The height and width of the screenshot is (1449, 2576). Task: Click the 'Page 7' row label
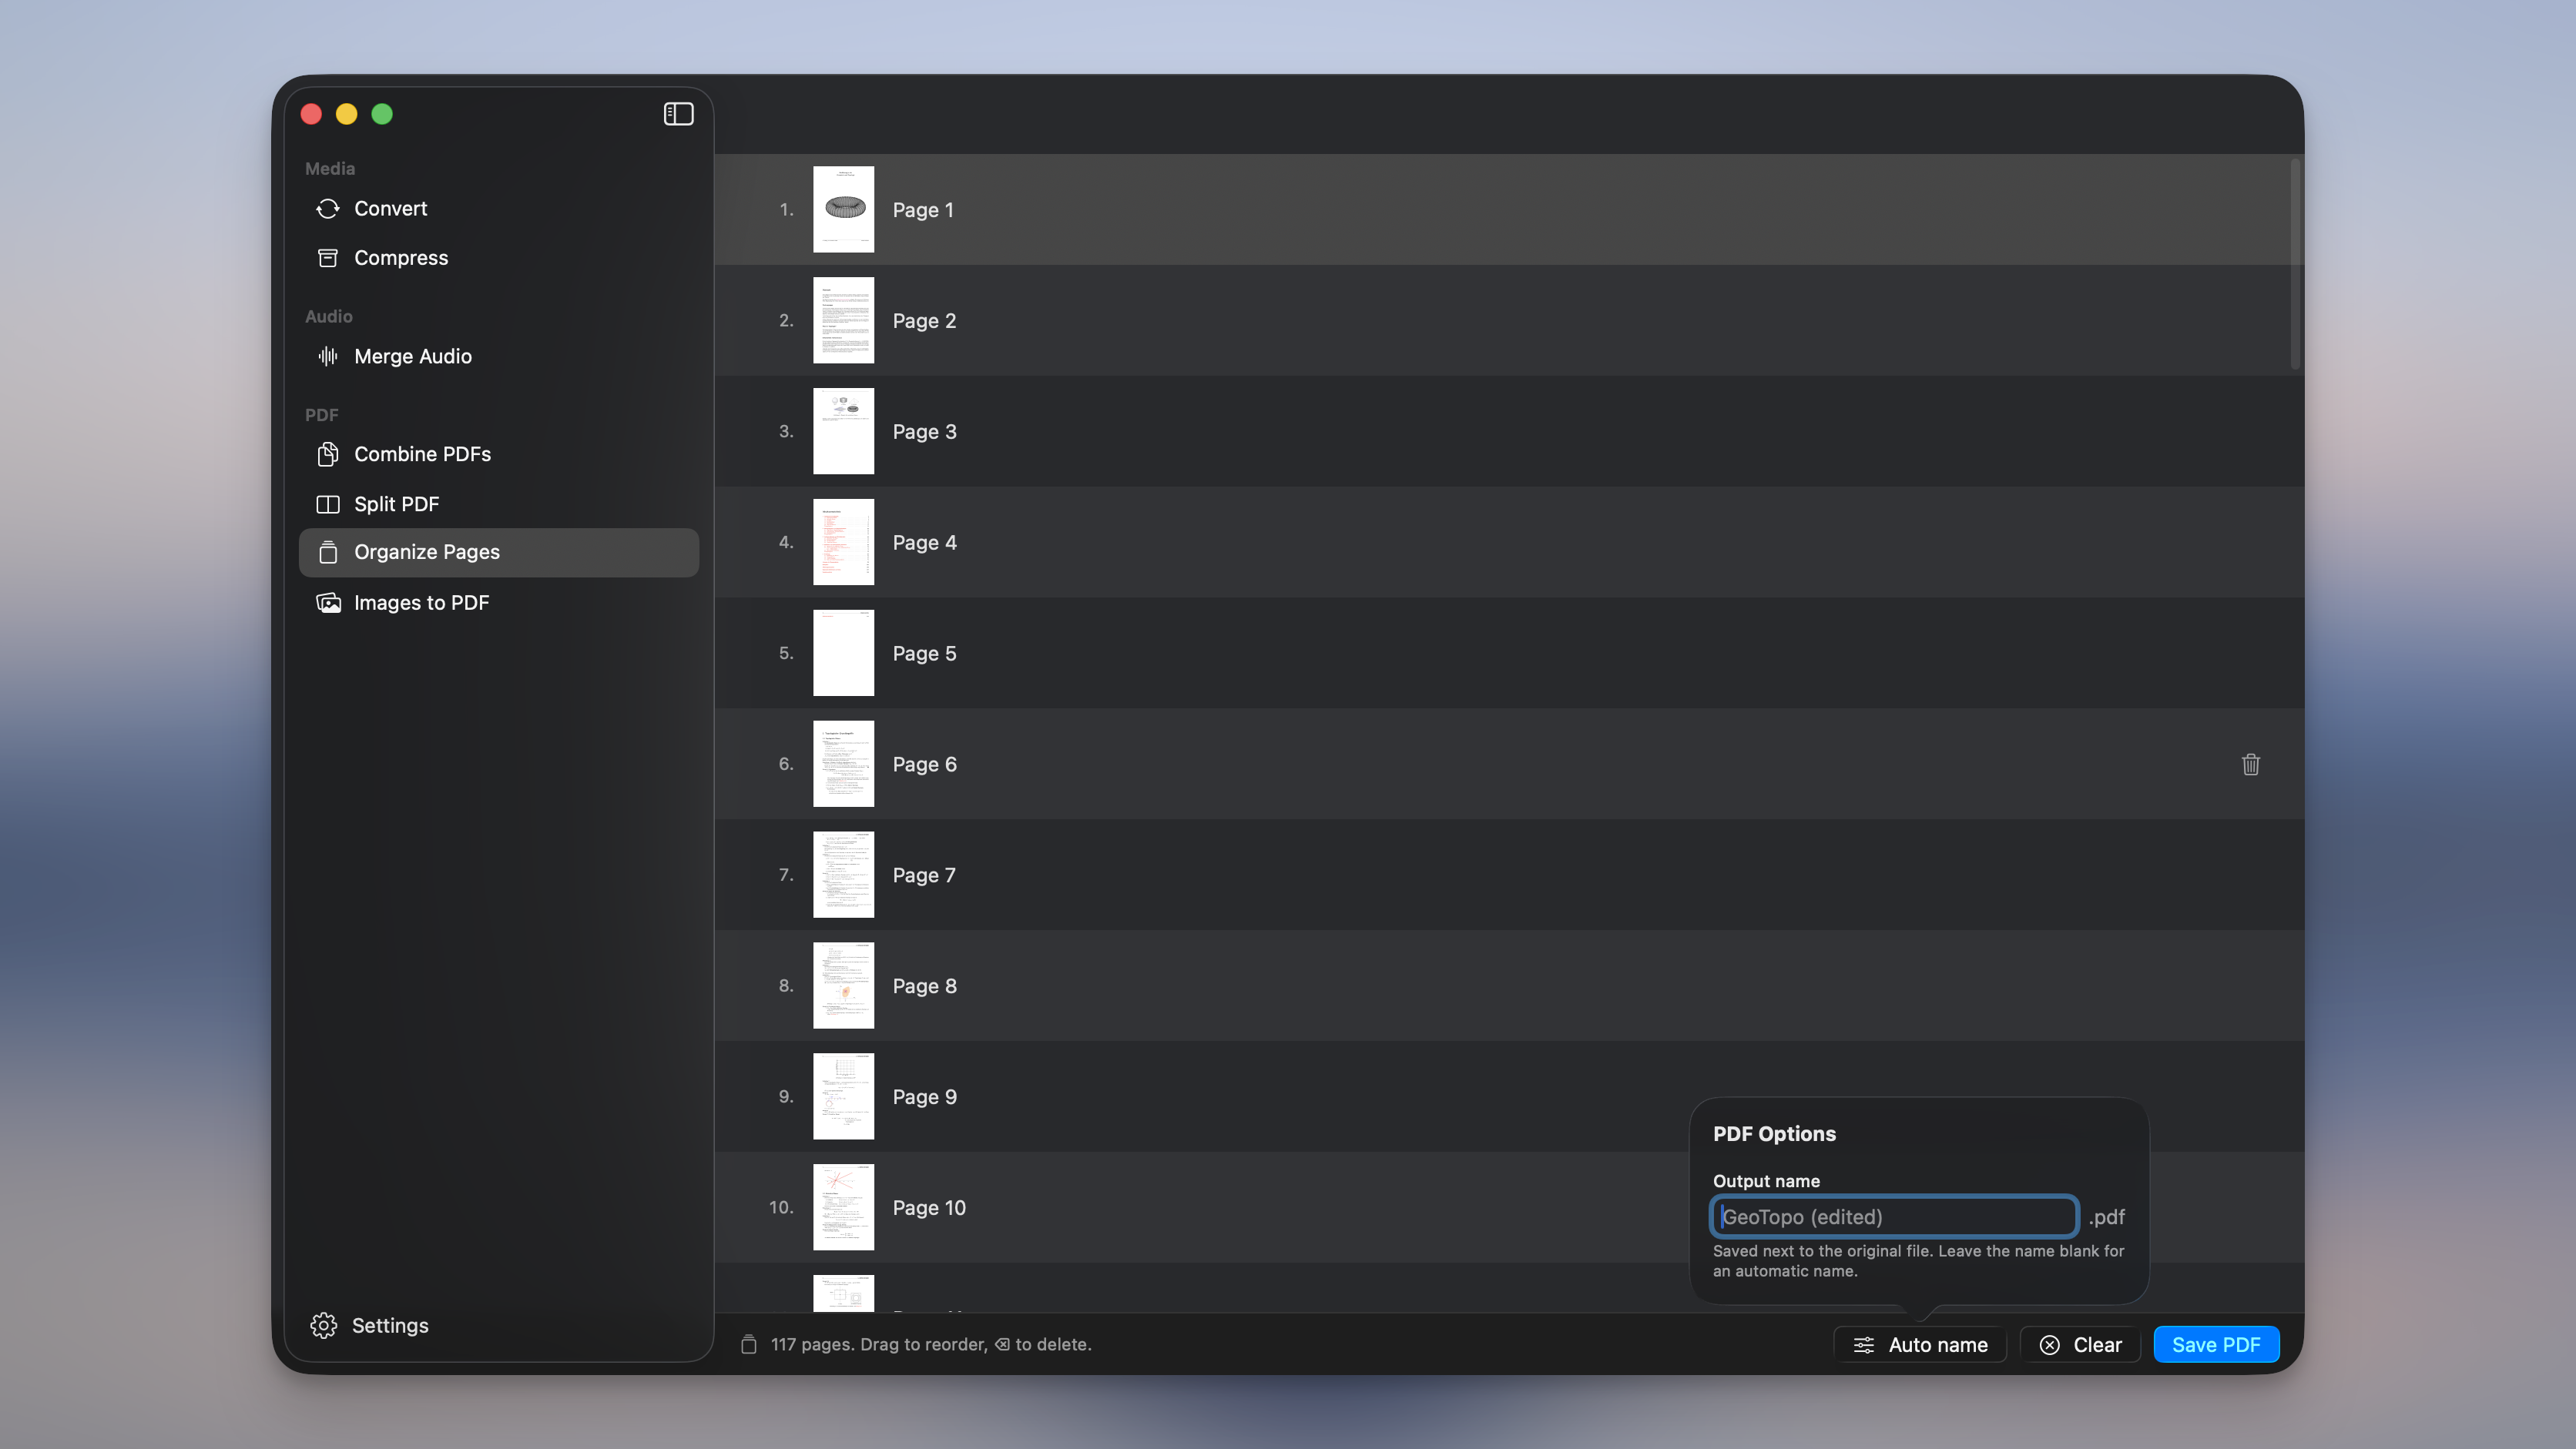(x=924, y=875)
